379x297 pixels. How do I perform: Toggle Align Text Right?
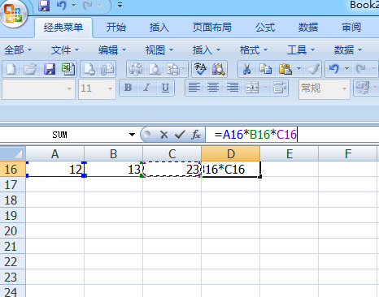233,88
